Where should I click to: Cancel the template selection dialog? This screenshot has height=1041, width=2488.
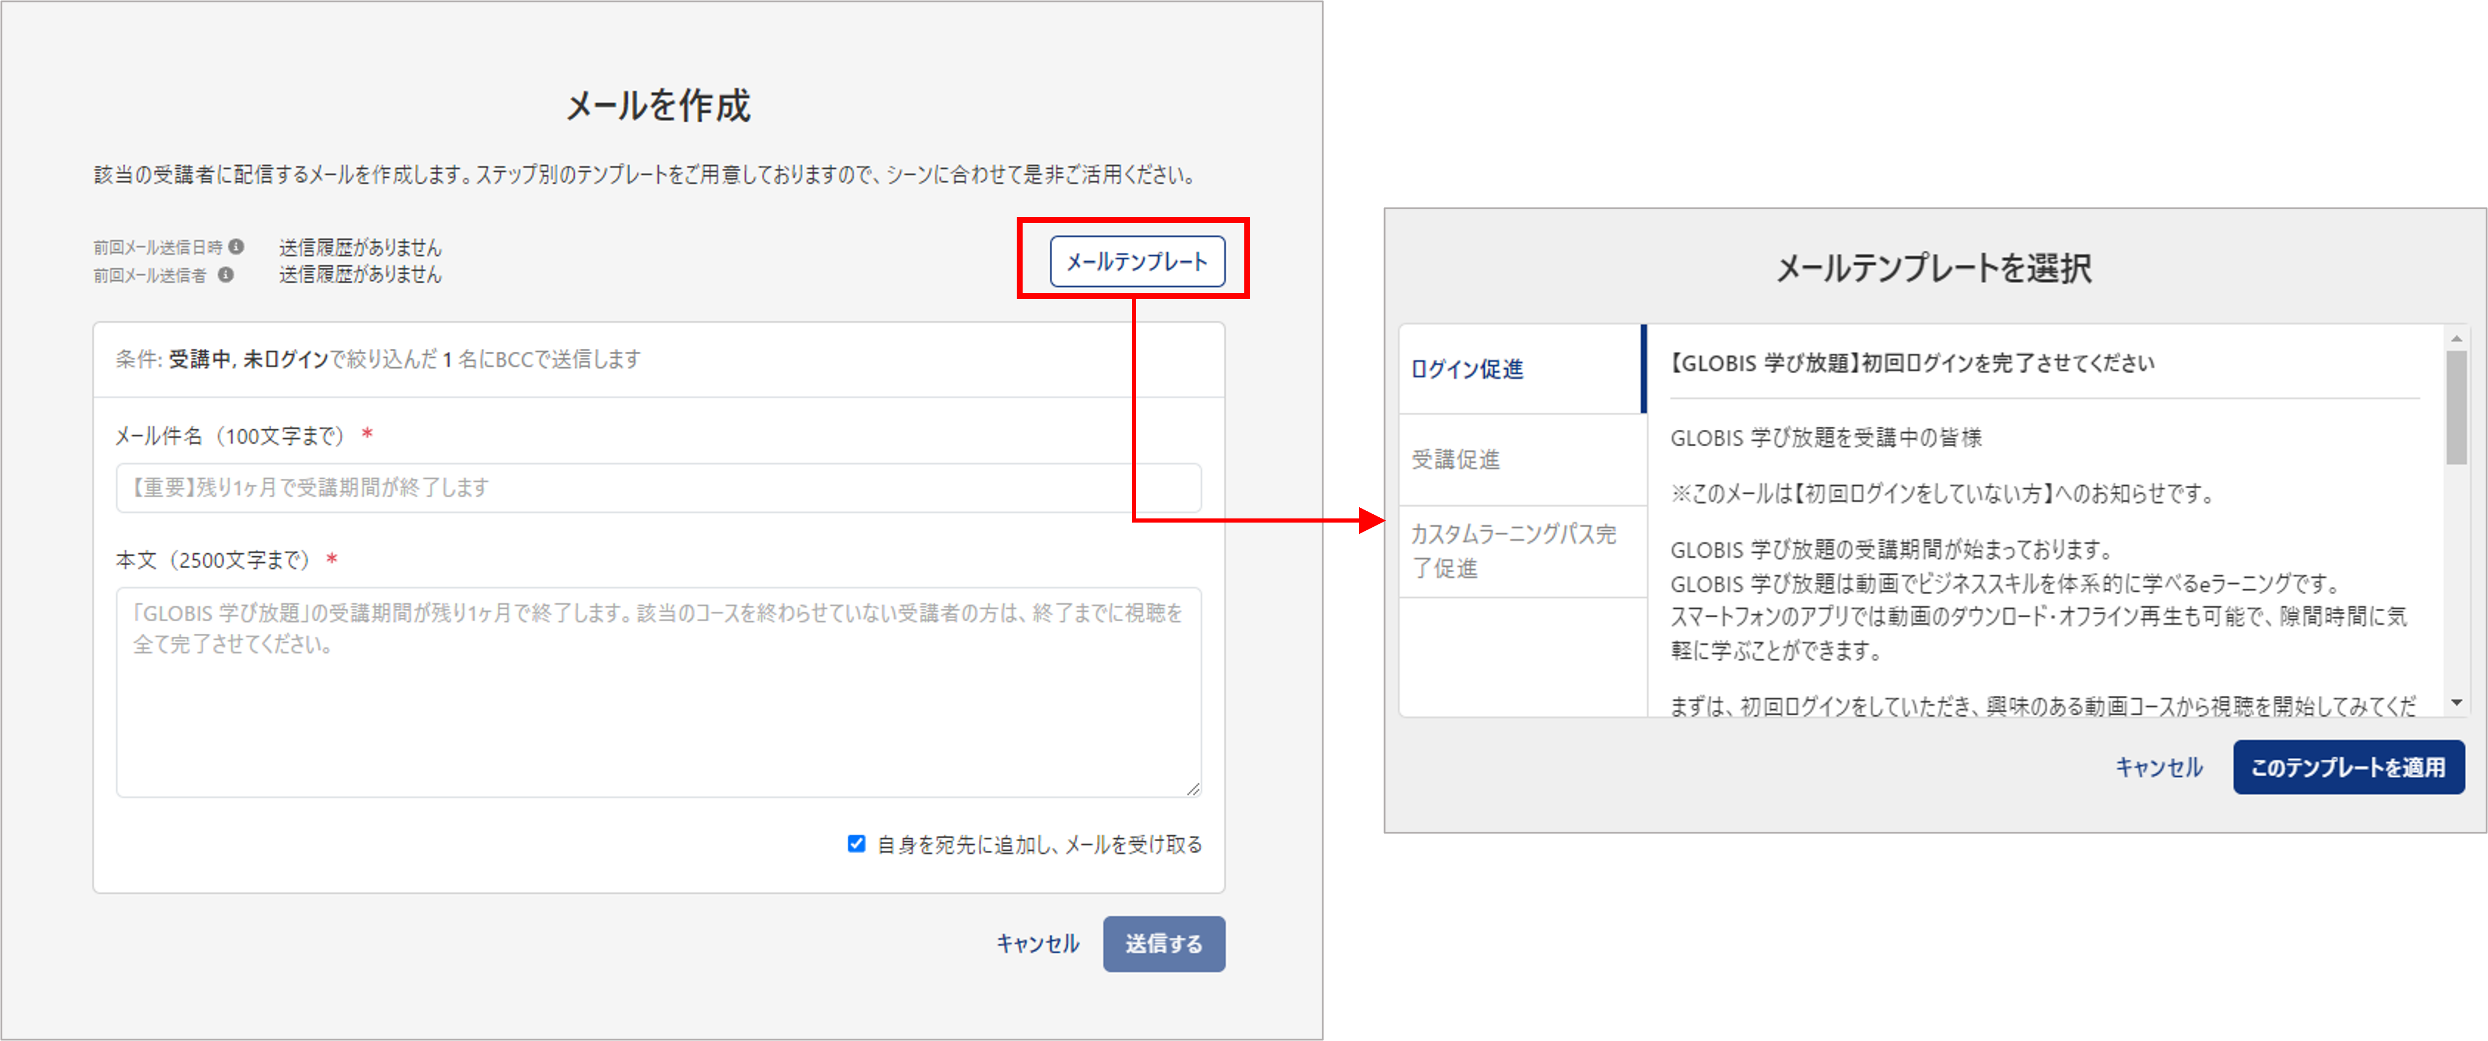click(x=2159, y=767)
